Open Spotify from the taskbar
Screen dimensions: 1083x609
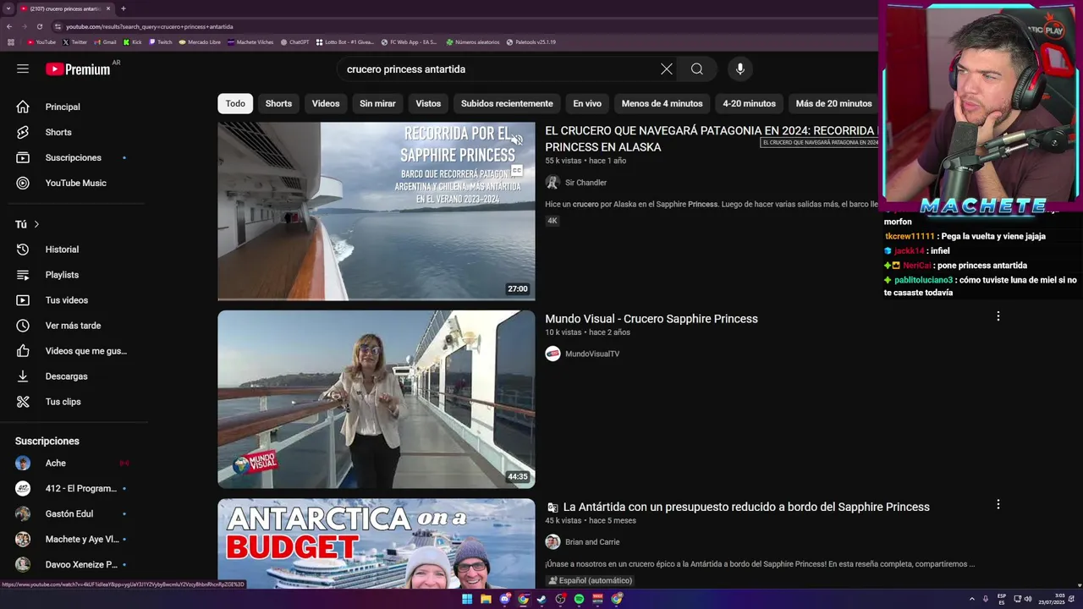pyautogui.click(x=579, y=599)
